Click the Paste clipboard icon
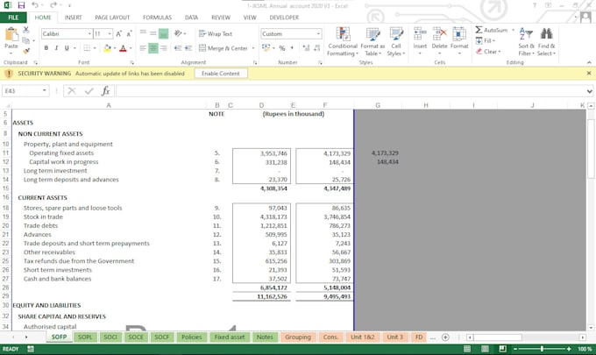Viewport: 596px width, 355px height. coord(11,34)
